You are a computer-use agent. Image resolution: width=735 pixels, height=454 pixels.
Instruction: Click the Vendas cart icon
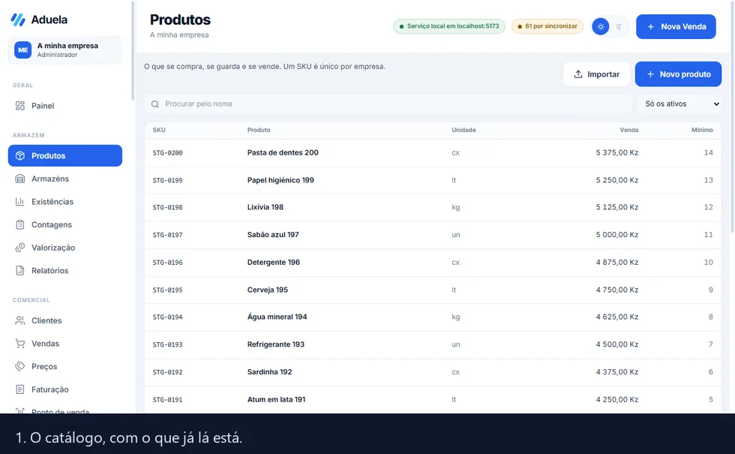click(x=19, y=344)
